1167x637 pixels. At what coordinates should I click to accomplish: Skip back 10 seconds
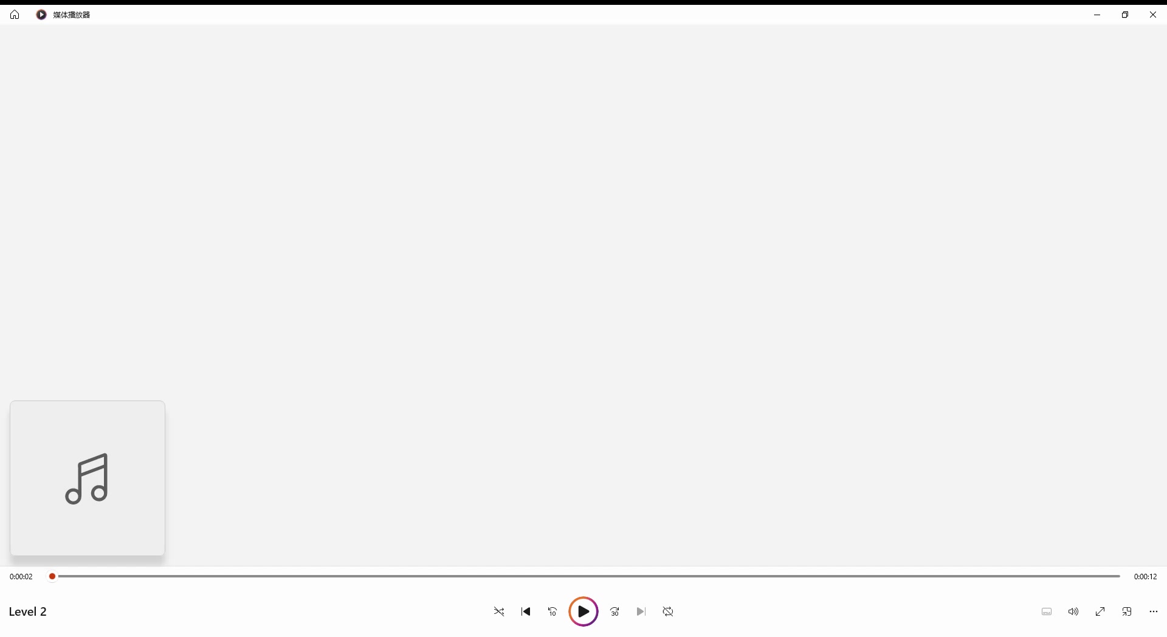553,611
